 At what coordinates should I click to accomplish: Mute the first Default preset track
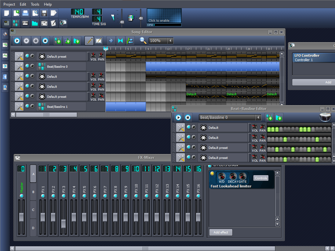27,56
